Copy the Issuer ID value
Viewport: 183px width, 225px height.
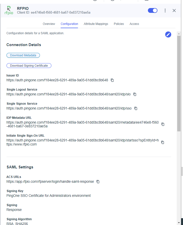[x=112, y=80]
